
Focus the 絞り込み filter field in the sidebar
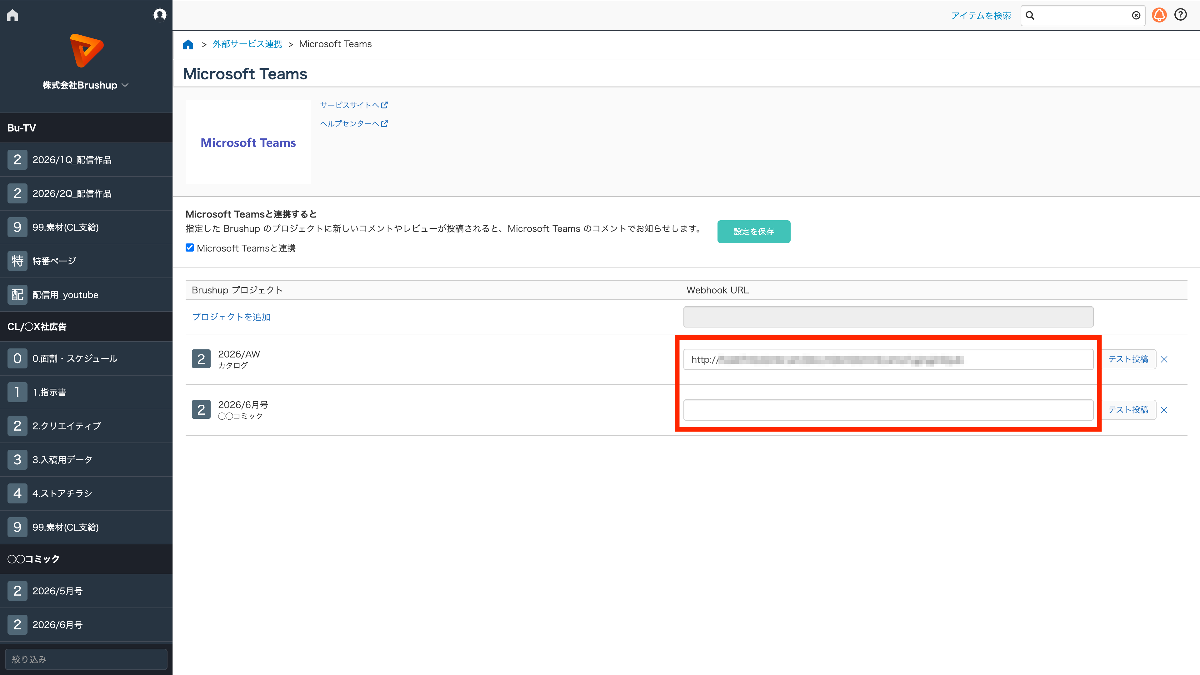(x=86, y=659)
